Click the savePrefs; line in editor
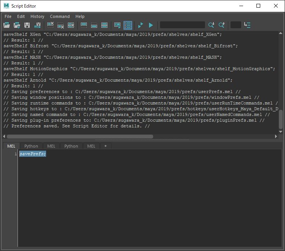285x251 pixels. (33, 154)
